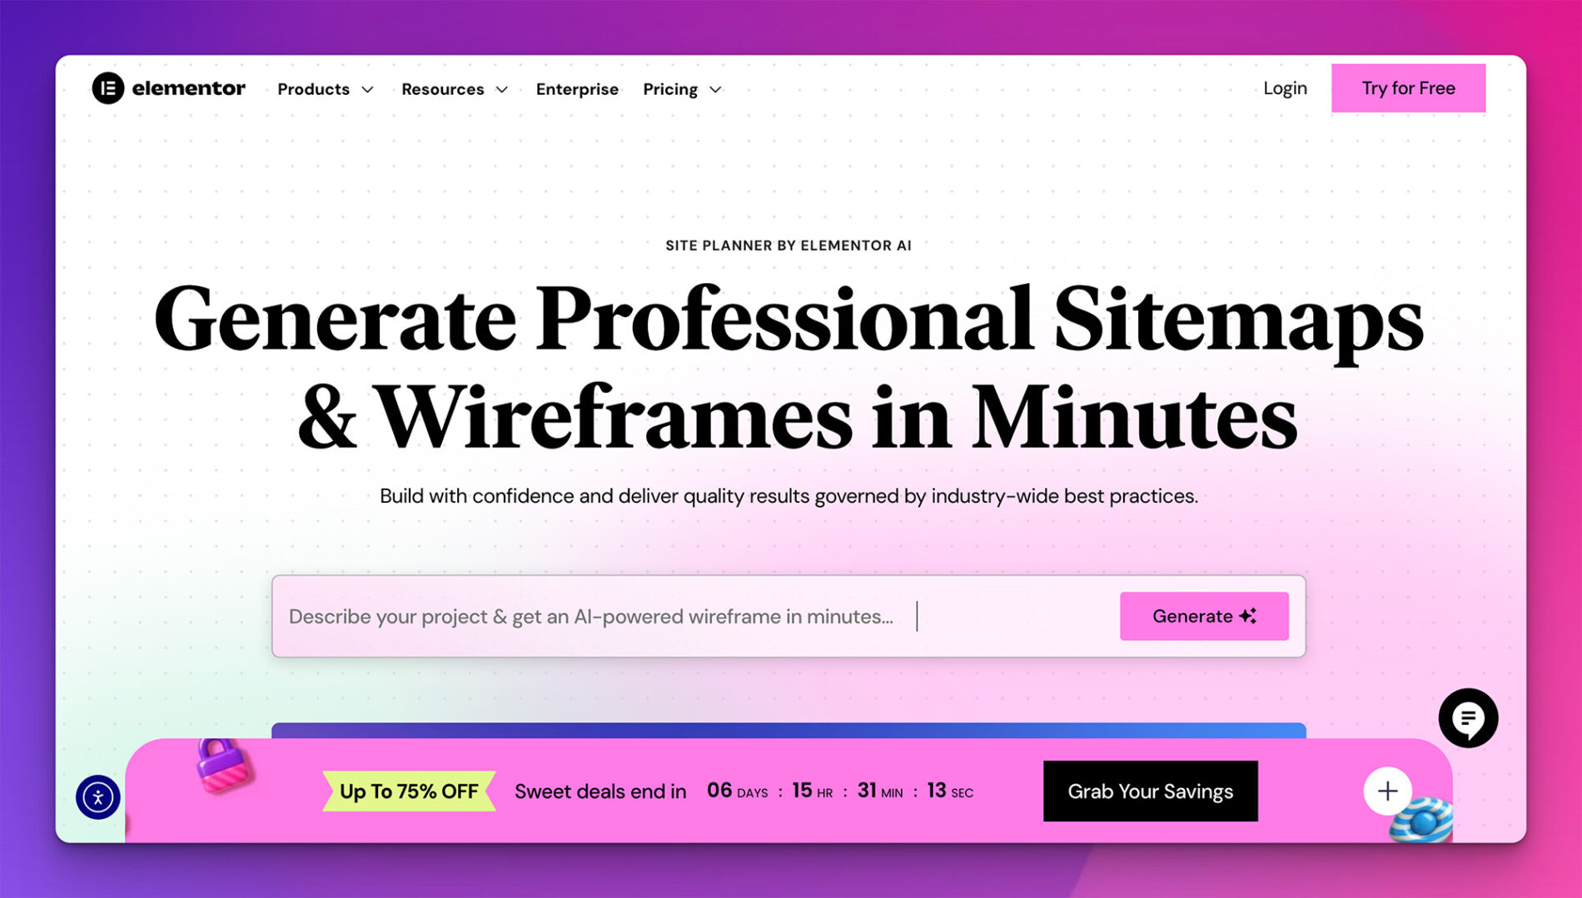Click the Elementor logo icon

point(107,88)
